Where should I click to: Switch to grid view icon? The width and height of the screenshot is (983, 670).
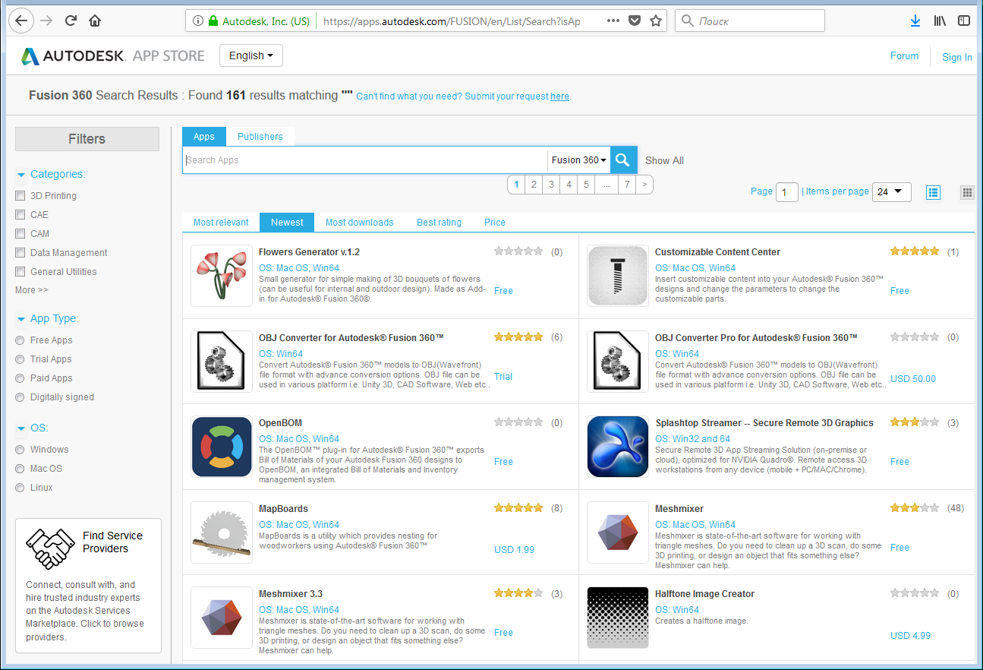[x=967, y=192]
